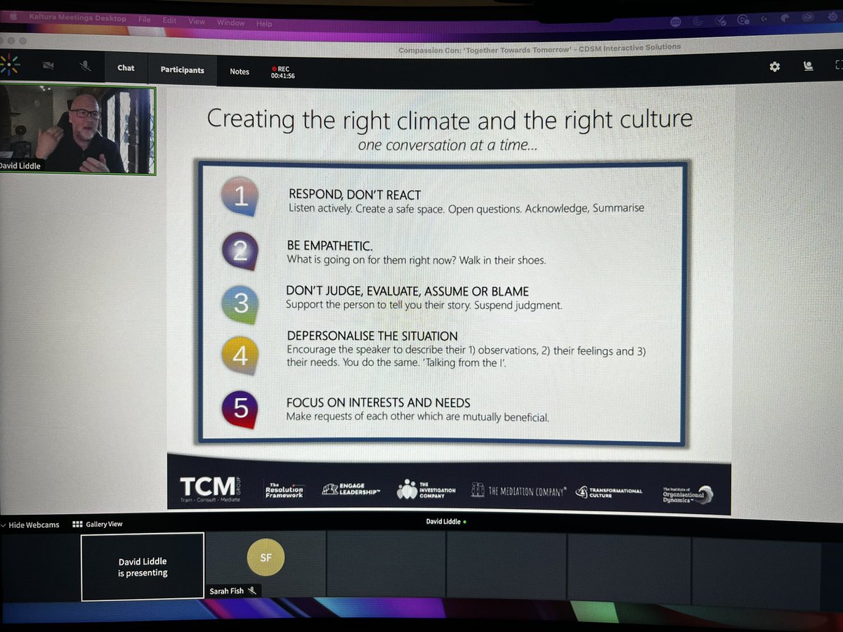Click the BE EMPATHETIC heading
This screenshot has width=843, height=632.
[x=329, y=246]
